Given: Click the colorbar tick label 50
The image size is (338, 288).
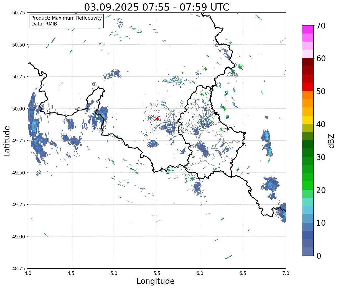Looking at the screenshot, I should click(321, 91).
